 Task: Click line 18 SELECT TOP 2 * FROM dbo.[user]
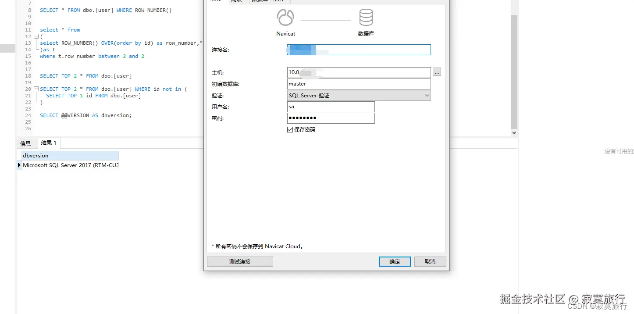pyautogui.click(x=85, y=76)
